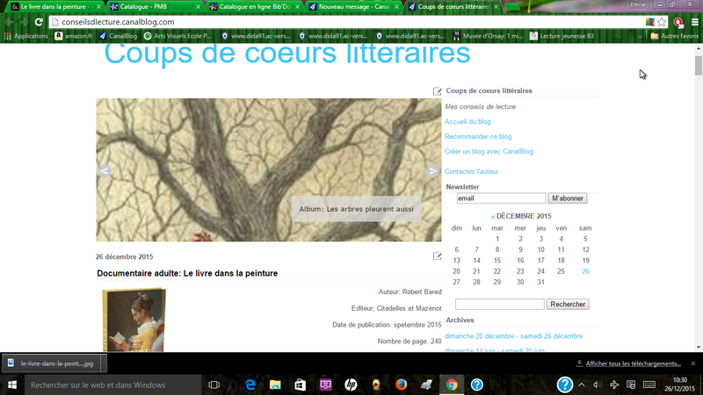
Task: Open File Explorer from the taskbar
Action: pyautogui.click(x=275, y=384)
